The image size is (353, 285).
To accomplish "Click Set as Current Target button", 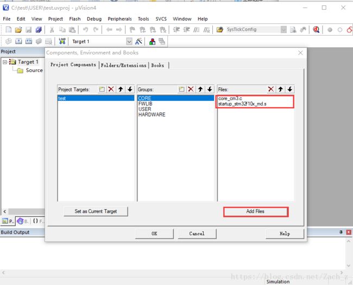I will pyautogui.click(x=96, y=211).
